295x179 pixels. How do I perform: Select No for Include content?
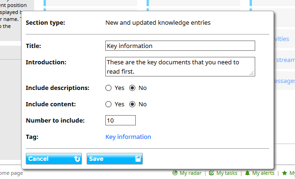132,104
